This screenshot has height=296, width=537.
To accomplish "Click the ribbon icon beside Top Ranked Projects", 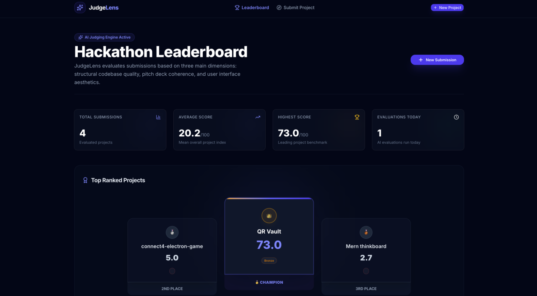I will tap(85, 180).
